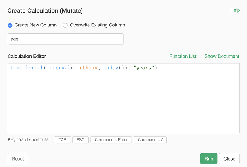
Task: Select the Create New Column radio button
Action: (x=10, y=25)
